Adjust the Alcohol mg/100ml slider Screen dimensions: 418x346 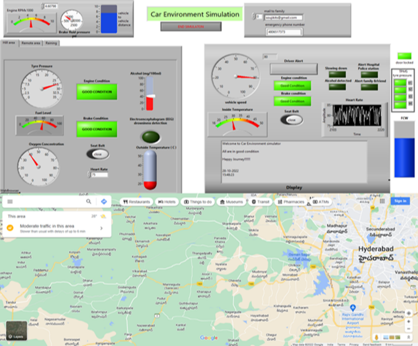[150, 93]
